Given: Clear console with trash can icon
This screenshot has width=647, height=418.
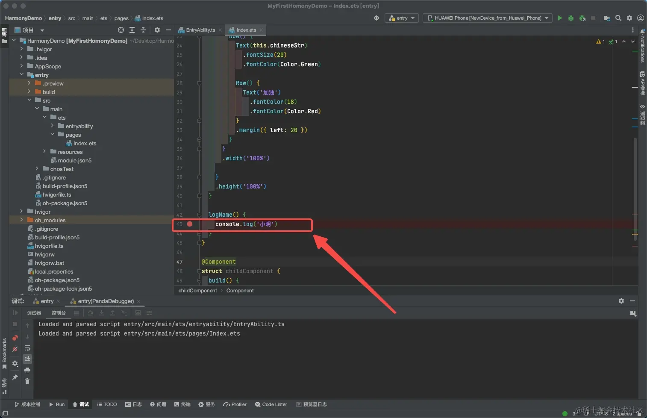Looking at the screenshot, I should click(x=27, y=381).
